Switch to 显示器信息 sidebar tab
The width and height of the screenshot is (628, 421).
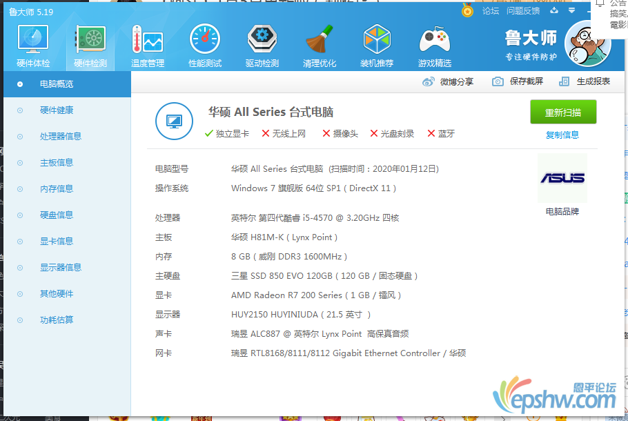click(x=68, y=268)
